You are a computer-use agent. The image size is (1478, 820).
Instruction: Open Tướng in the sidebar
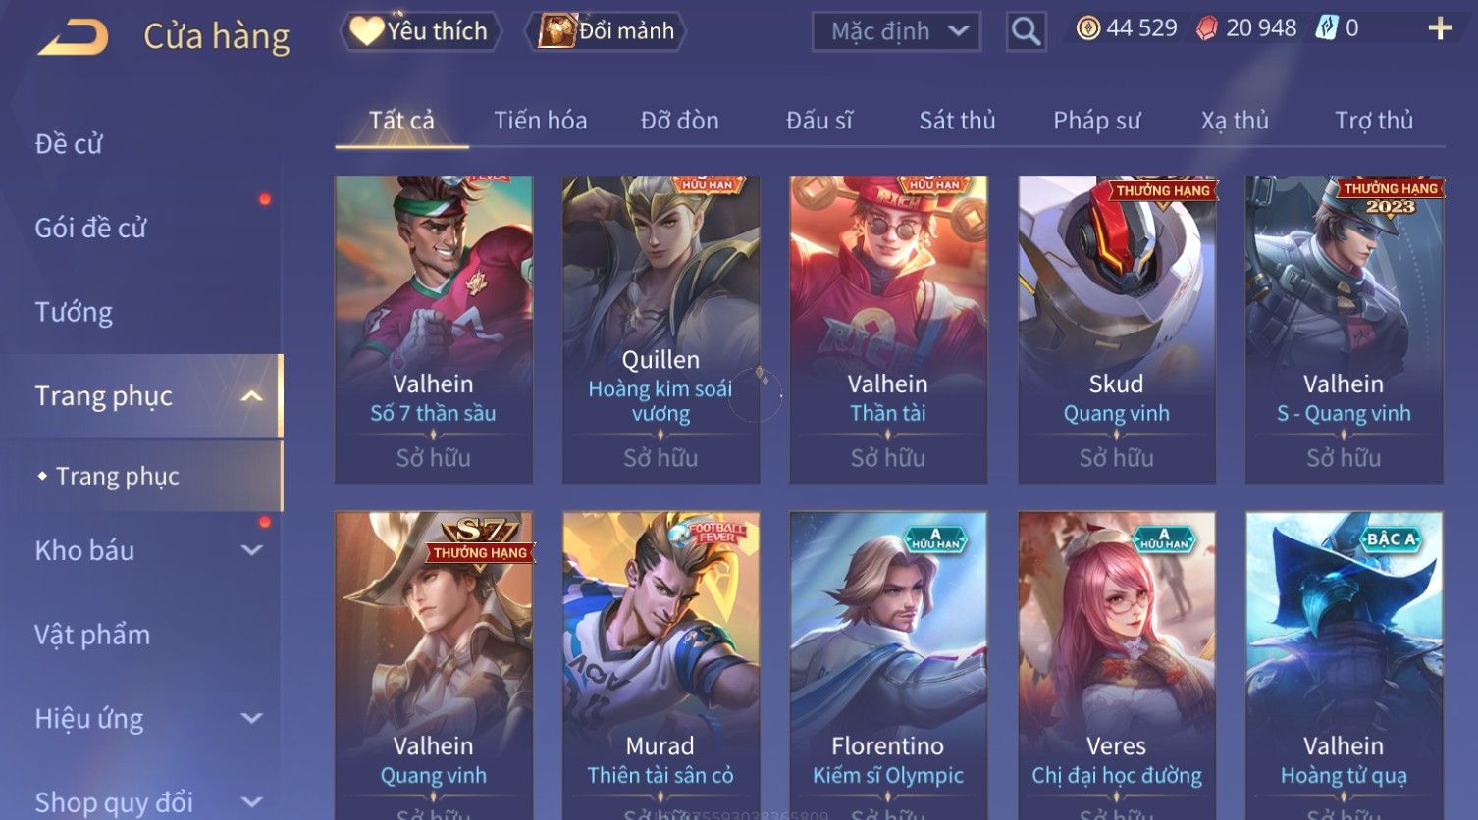click(74, 312)
